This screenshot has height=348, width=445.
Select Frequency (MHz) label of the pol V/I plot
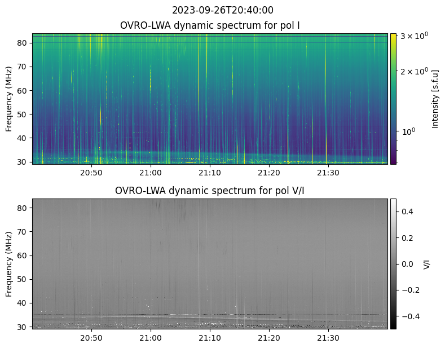(x=9, y=263)
